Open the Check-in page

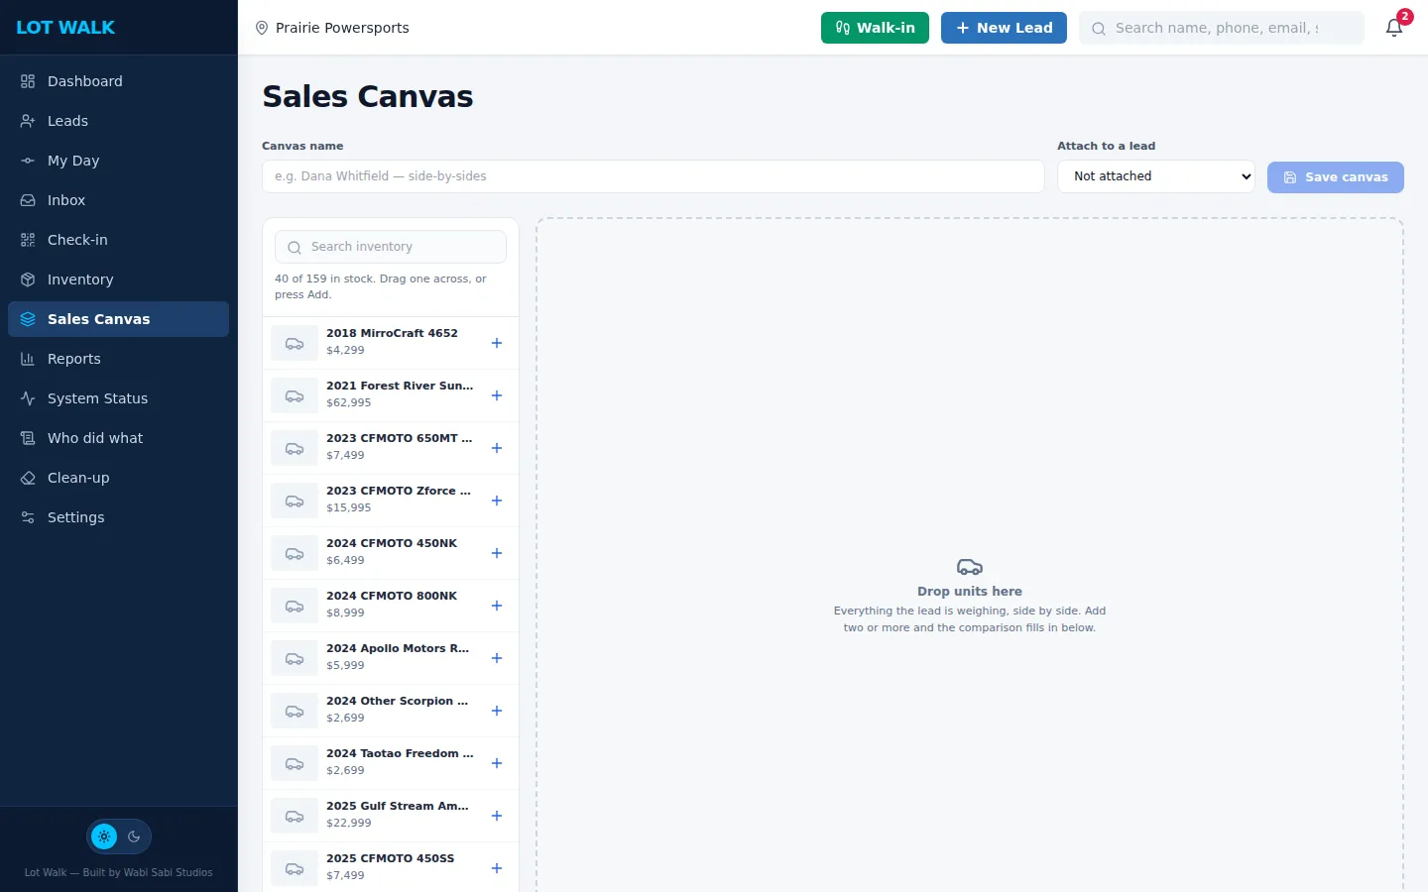click(x=118, y=240)
